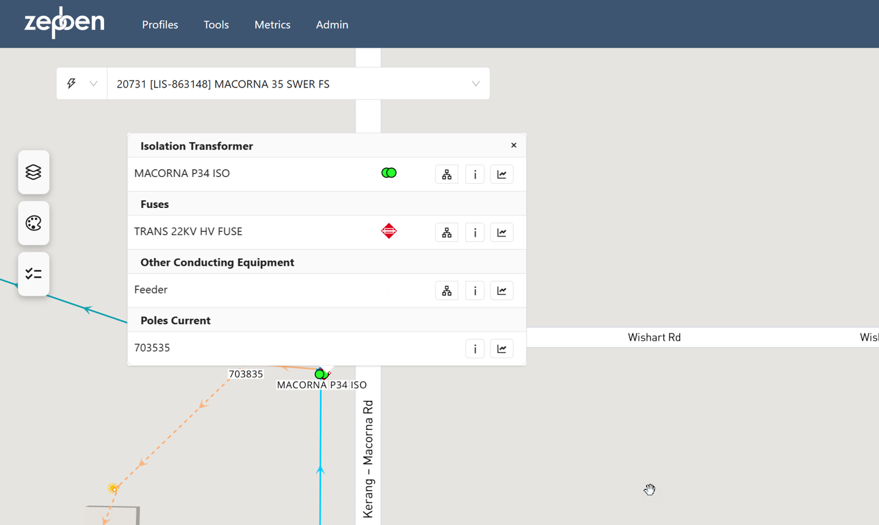879x525 pixels.
Task: View chart for MACORNA P34 ISO
Action: [501, 174]
